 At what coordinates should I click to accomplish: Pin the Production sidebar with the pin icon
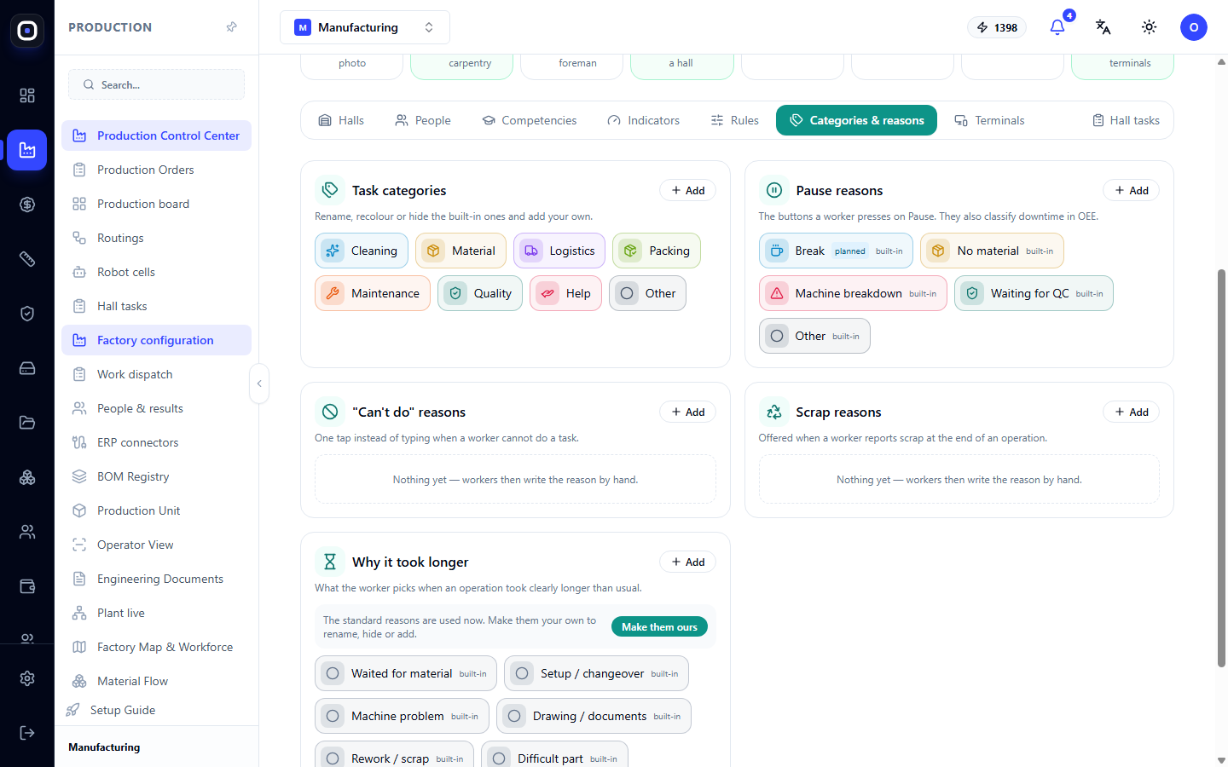pyautogui.click(x=231, y=27)
